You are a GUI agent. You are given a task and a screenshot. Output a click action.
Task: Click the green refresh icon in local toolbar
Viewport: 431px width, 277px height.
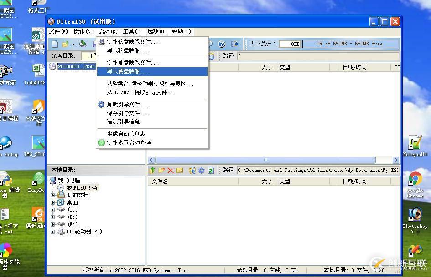pos(211,170)
